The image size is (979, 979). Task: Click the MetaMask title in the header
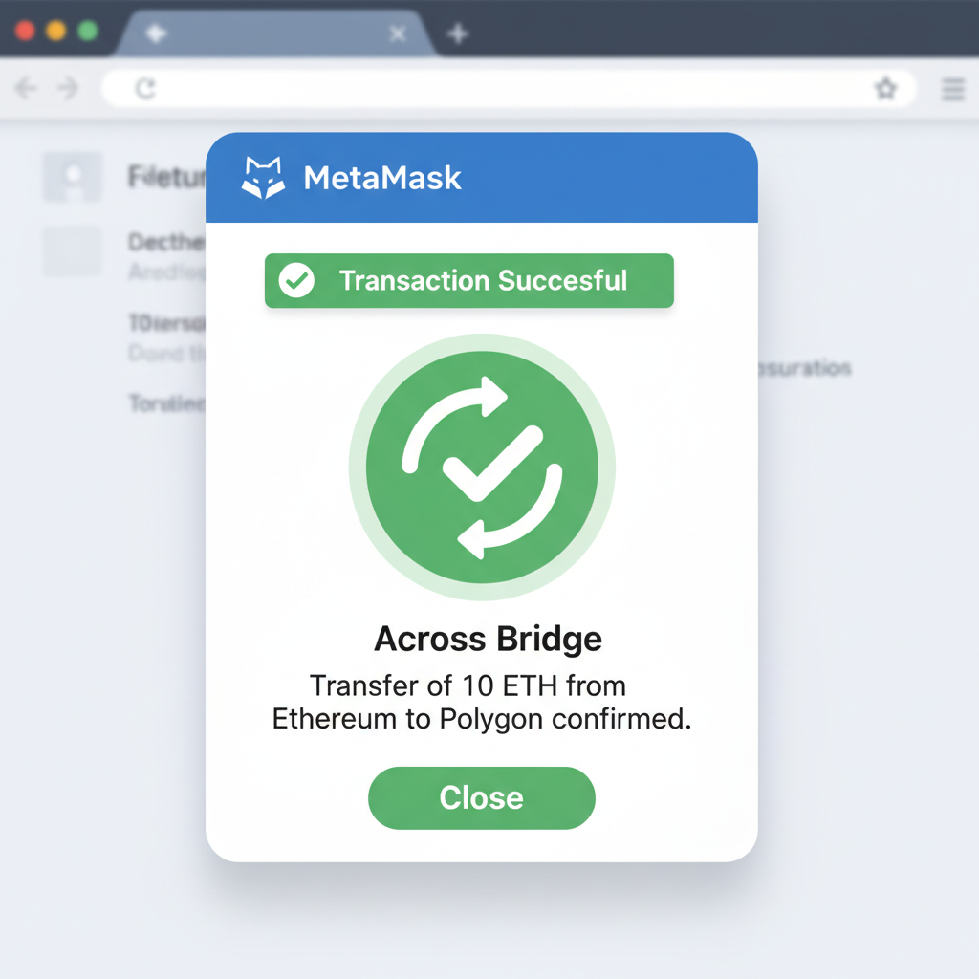(381, 178)
